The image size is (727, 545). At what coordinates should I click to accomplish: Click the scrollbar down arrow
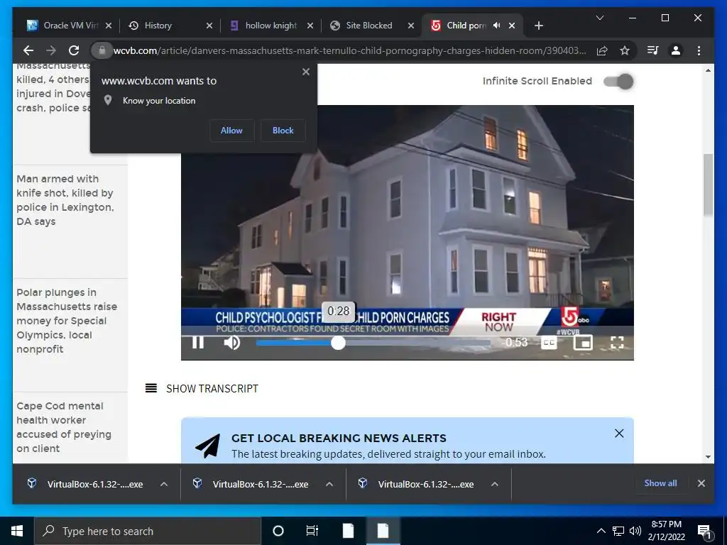coord(708,457)
